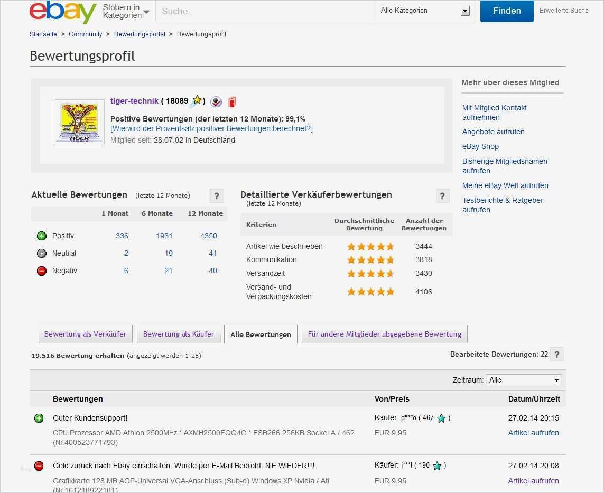604x493 pixels.
Task: Open the Alle Kategorien dropdown
Action: tap(425, 11)
